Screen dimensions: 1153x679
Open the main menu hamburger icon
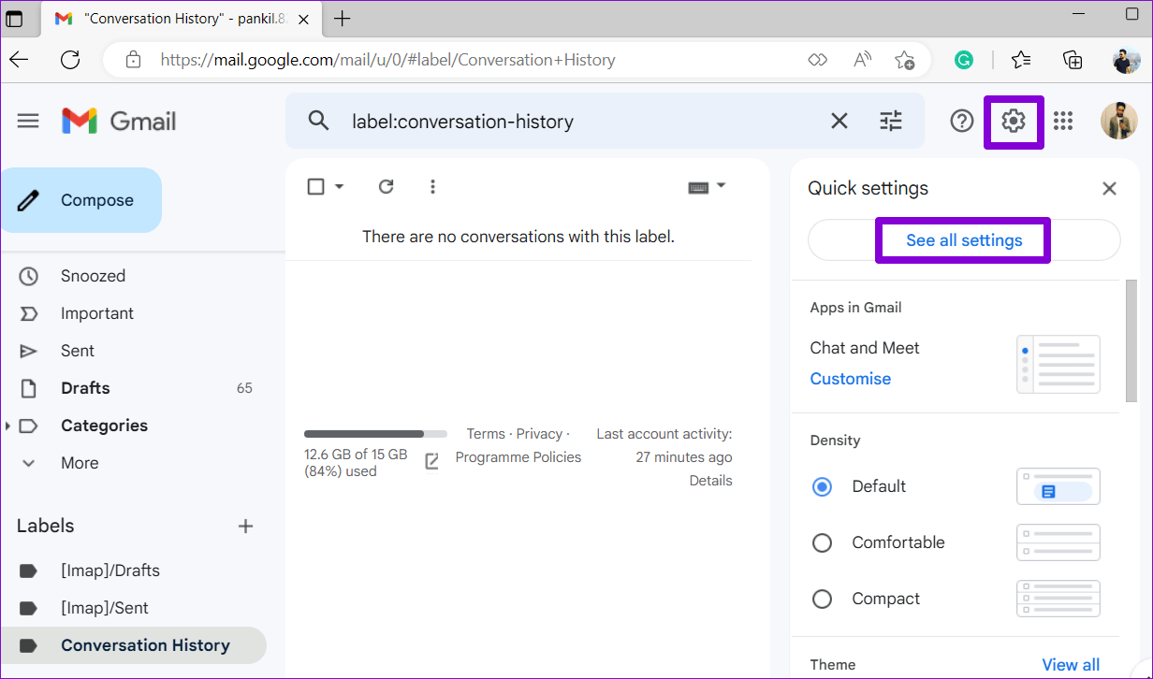28,121
